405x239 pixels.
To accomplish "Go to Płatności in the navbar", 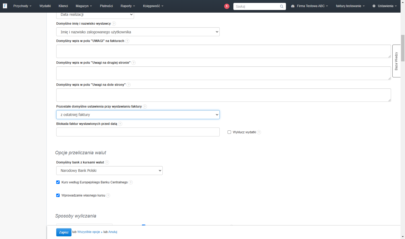I will (106, 6).
